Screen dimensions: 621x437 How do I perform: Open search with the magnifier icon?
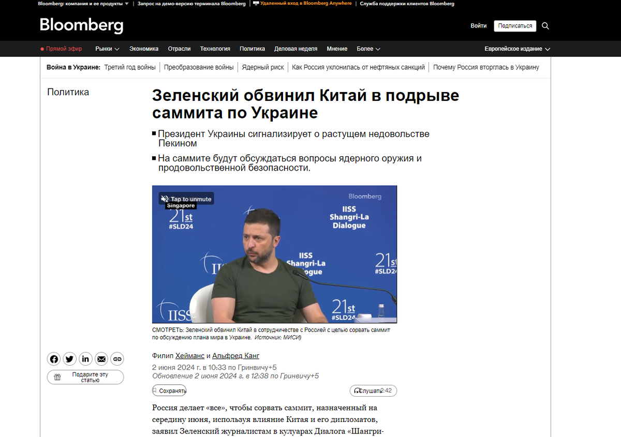coord(545,25)
